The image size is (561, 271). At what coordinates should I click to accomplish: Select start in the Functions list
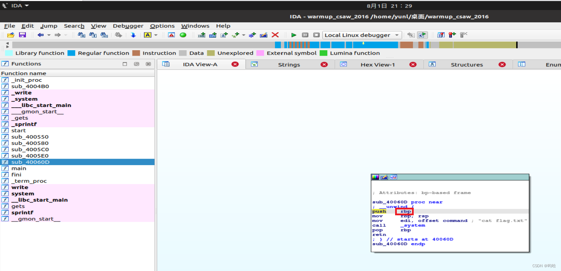pyautogui.click(x=77, y=130)
